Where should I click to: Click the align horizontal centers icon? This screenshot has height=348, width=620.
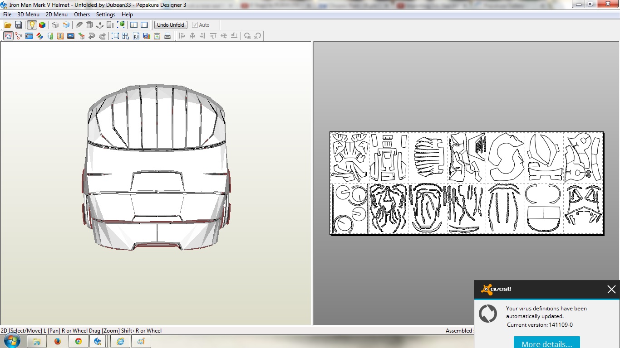(192, 36)
